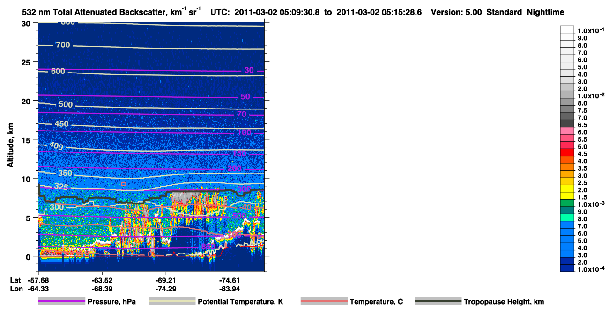Click the teal colorbar swatch near 9.0
Image resolution: width=609 pixels, height=312 pixels.
click(x=567, y=210)
